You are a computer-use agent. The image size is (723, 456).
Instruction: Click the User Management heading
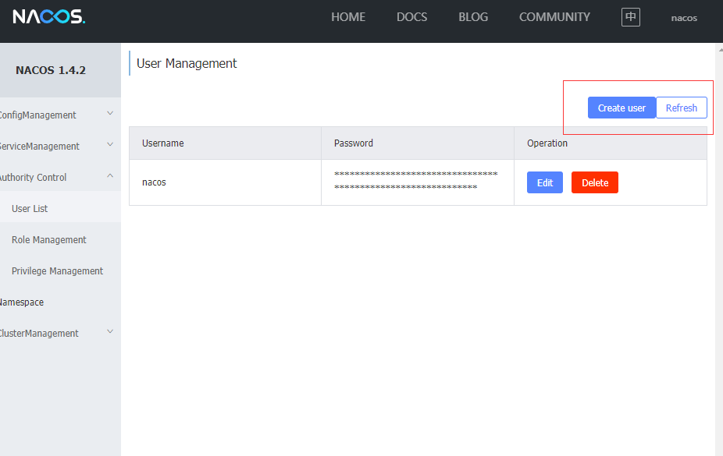coord(187,63)
